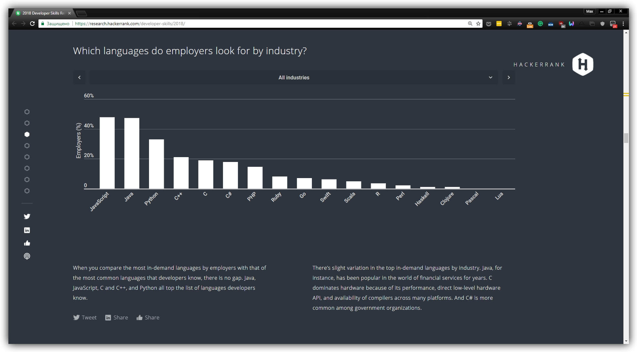Expand the All industries dropdown
This screenshot has height=352, width=637.
(x=491, y=78)
